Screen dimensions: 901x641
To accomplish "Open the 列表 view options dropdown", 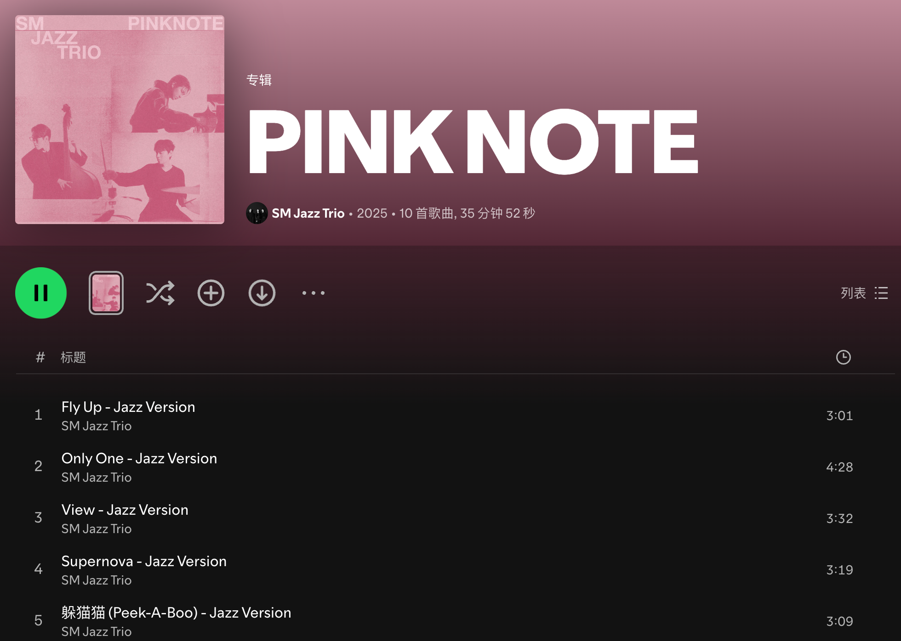I will tap(864, 293).
